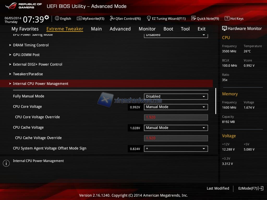Image resolution: width=267 pixels, height=200 pixels.
Task: Click the settings gear icon beside the clock
Action: 47,17
